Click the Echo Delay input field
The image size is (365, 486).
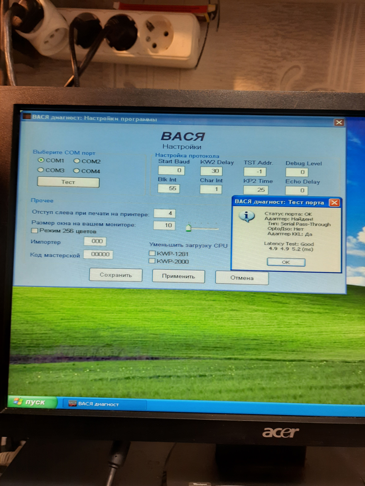tap(297, 191)
